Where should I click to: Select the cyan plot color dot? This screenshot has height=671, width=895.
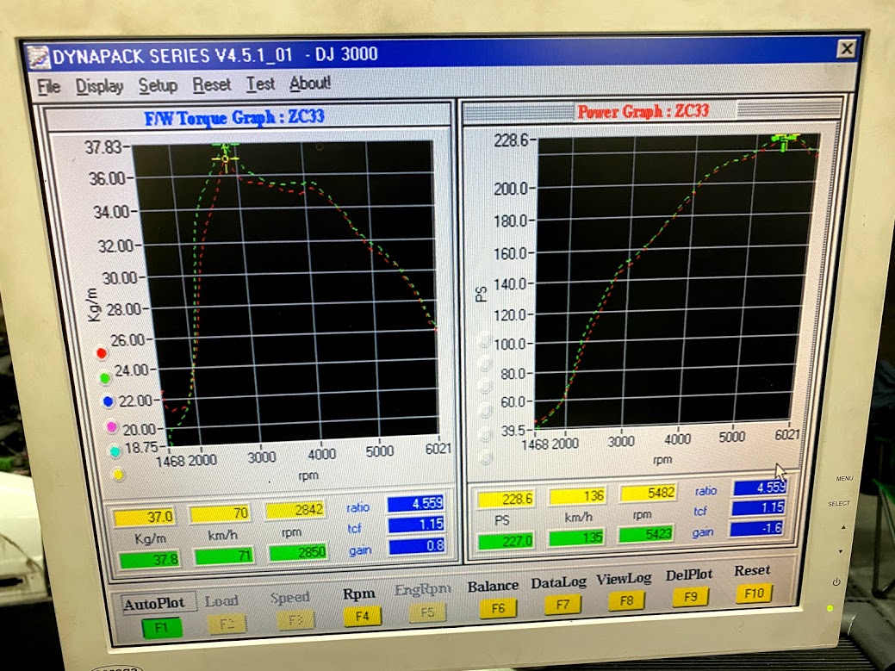(x=115, y=451)
